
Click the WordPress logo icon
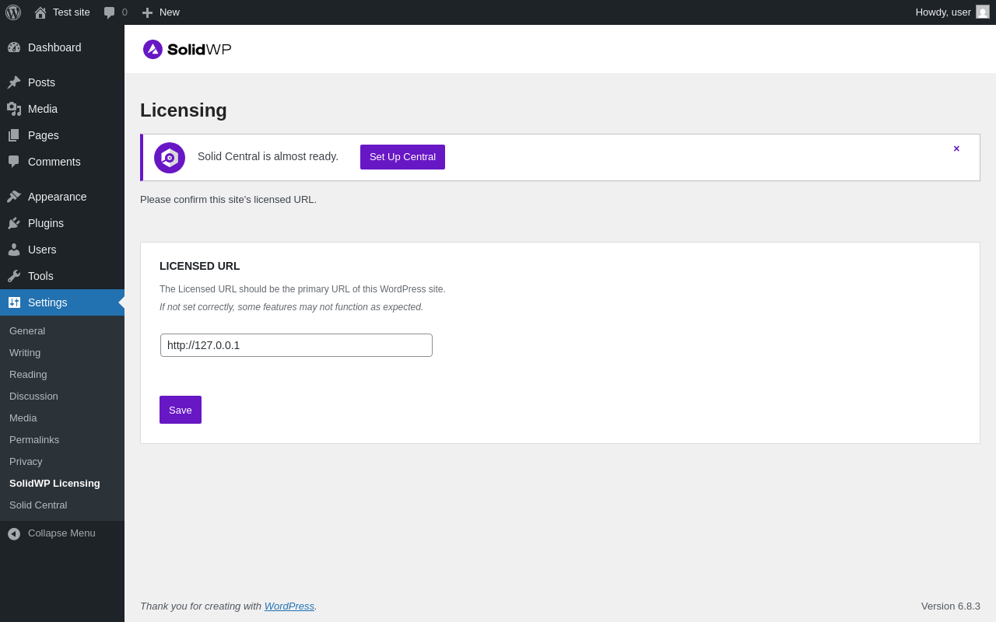point(13,12)
